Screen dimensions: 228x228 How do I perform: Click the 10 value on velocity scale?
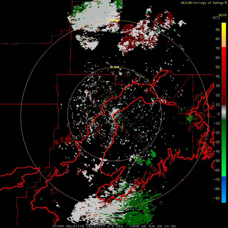coord(218,105)
